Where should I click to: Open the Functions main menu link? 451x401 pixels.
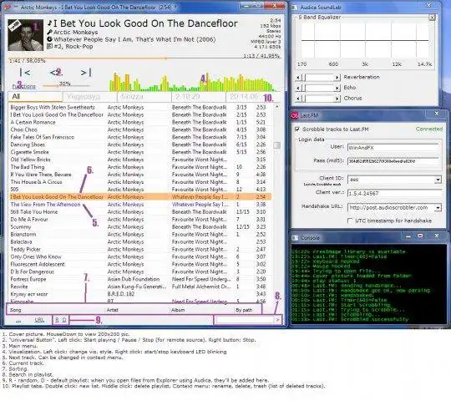point(24,86)
